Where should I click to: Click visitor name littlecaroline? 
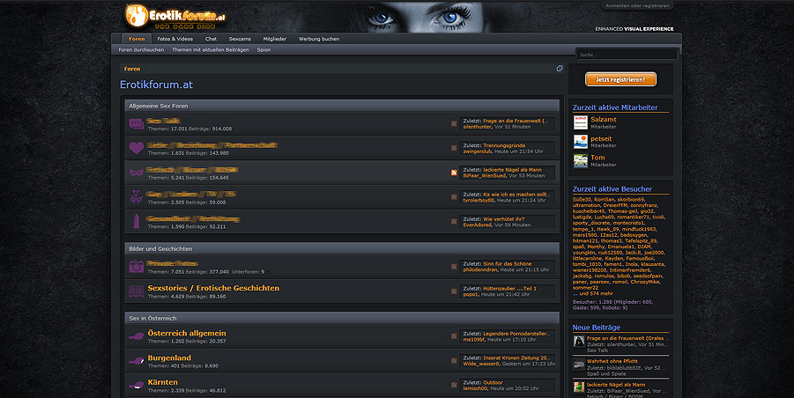588,258
